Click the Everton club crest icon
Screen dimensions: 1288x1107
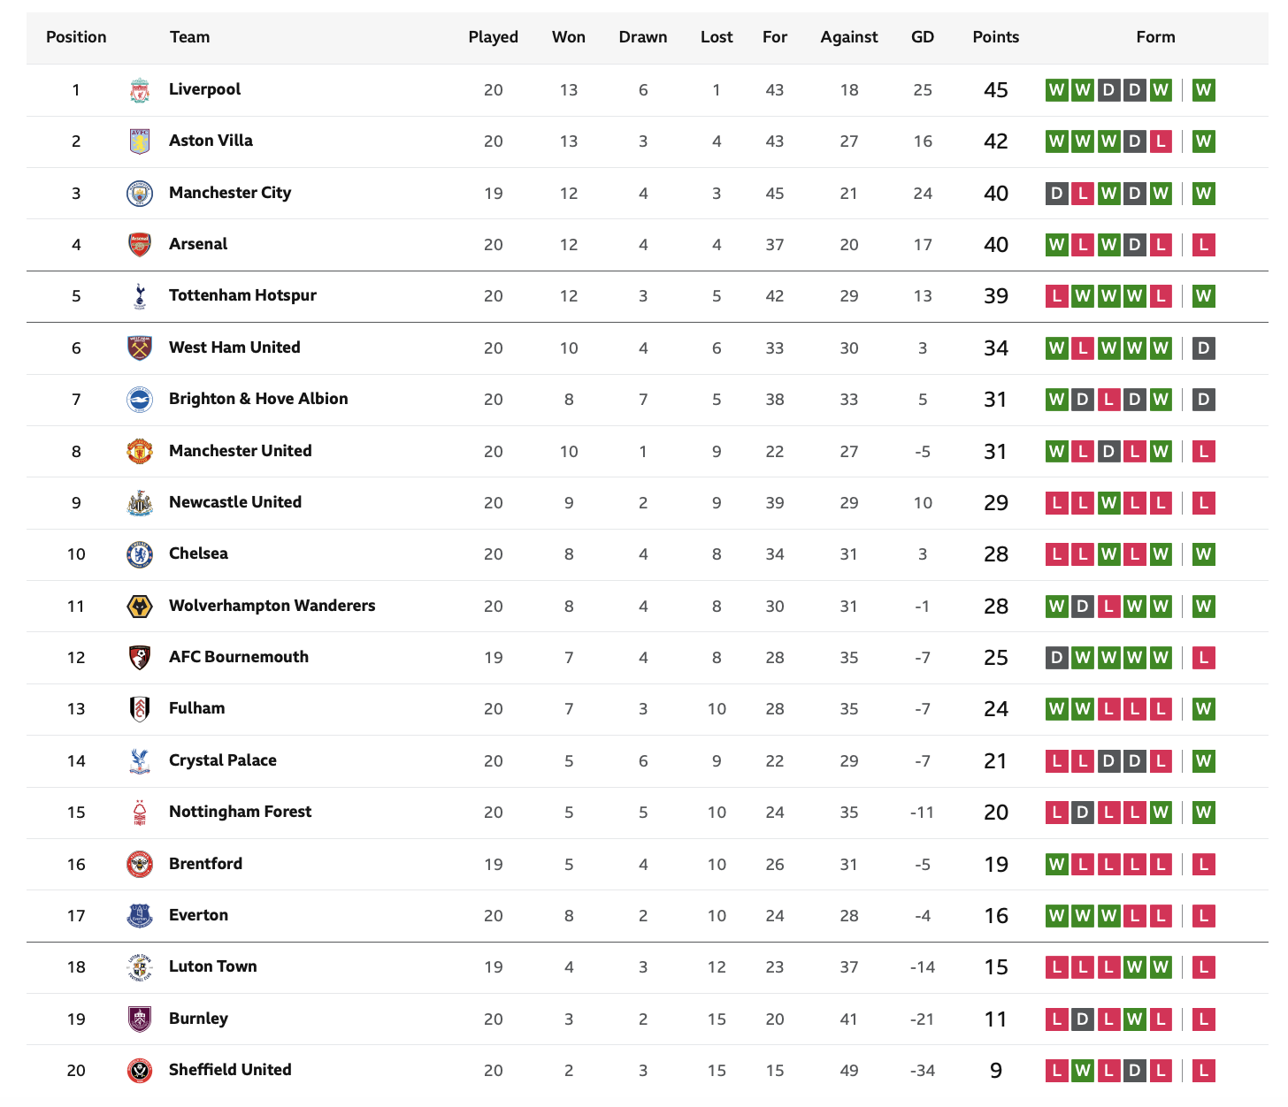coord(140,916)
